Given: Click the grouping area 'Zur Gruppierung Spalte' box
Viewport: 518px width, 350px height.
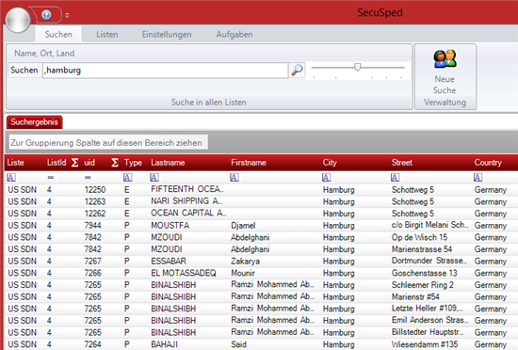Looking at the screenshot, I should [x=108, y=142].
